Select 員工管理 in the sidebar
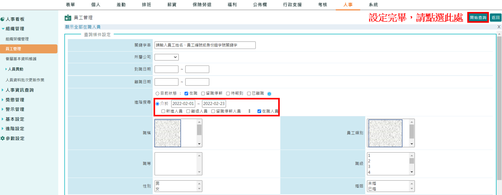 tap(29, 49)
